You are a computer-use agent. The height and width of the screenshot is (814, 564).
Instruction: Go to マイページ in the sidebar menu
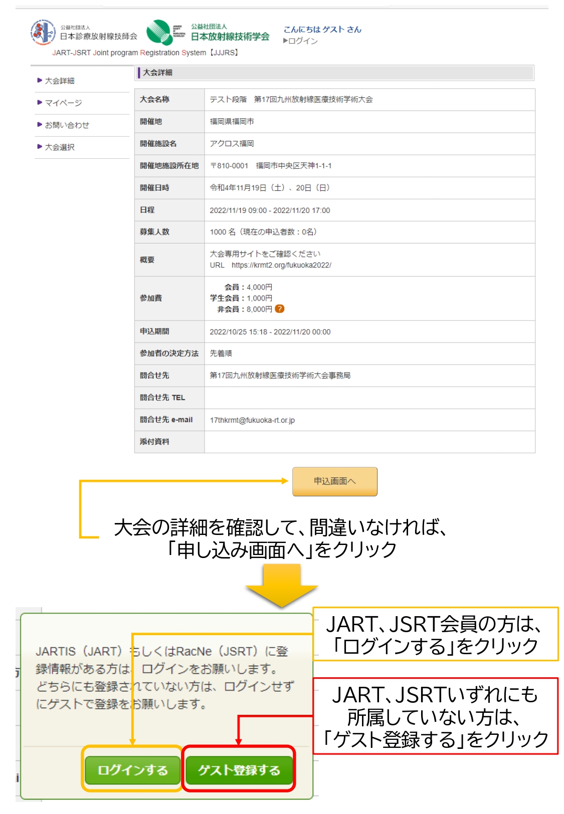click(63, 103)
